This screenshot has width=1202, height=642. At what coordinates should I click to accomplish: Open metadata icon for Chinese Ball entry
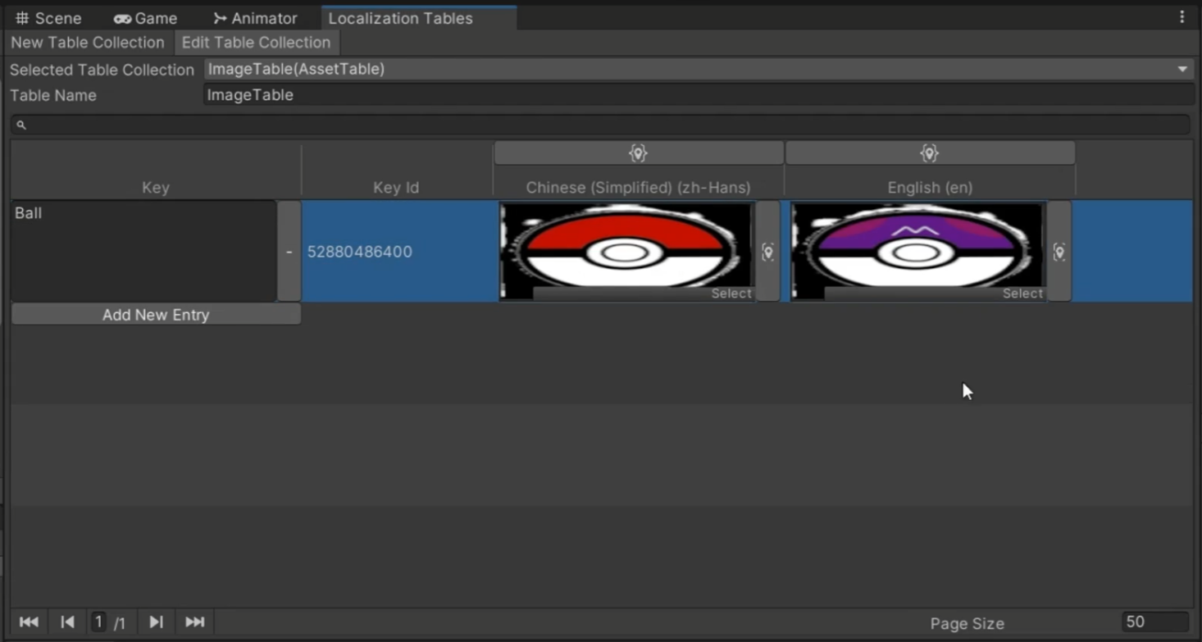767,252
